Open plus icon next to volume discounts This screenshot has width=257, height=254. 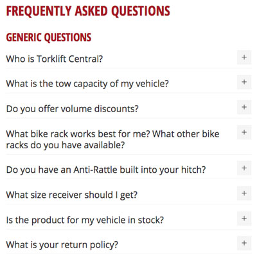coord(244,107)
